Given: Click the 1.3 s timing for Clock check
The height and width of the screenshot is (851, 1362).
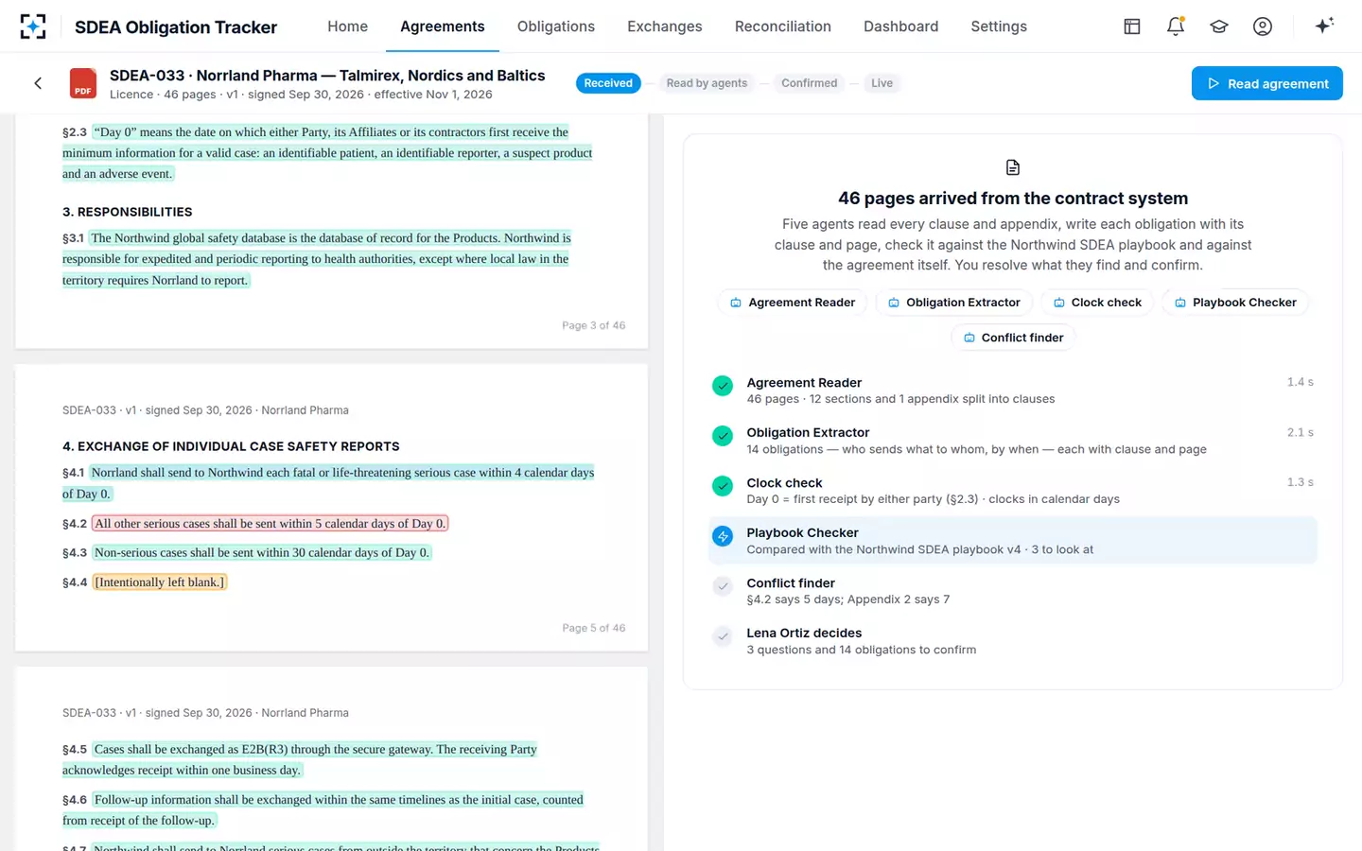Looking at the screenshot, I should [1301, 482].
